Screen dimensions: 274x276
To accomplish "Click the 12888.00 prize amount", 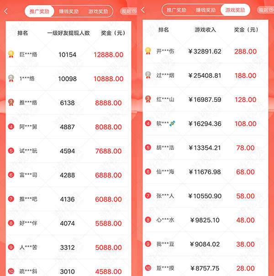I will 108,55.
